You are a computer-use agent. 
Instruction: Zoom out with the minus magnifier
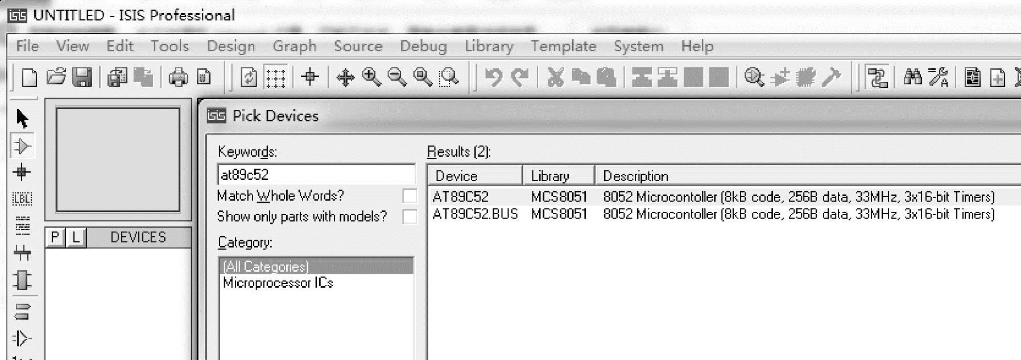(397, 77)
